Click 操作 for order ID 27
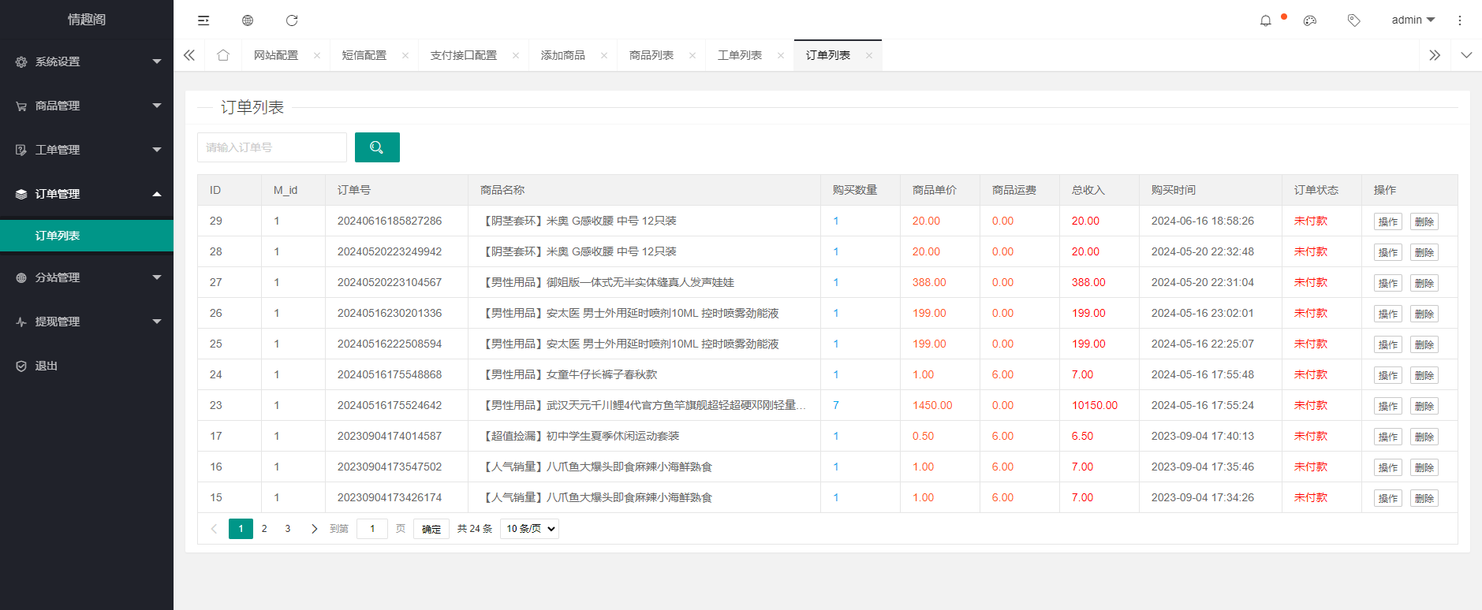 click(1388, 283)
